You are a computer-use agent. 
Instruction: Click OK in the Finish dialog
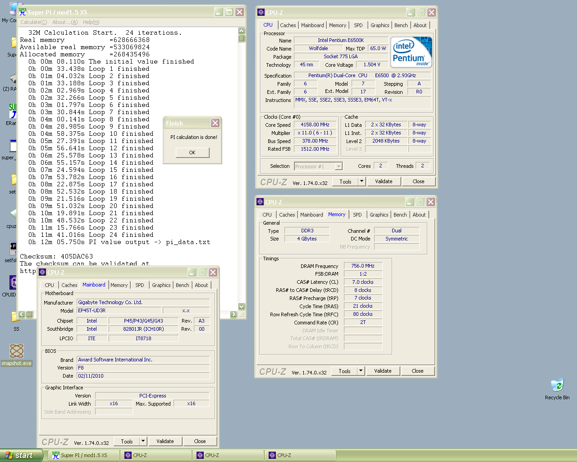click(x=192, y=152)
